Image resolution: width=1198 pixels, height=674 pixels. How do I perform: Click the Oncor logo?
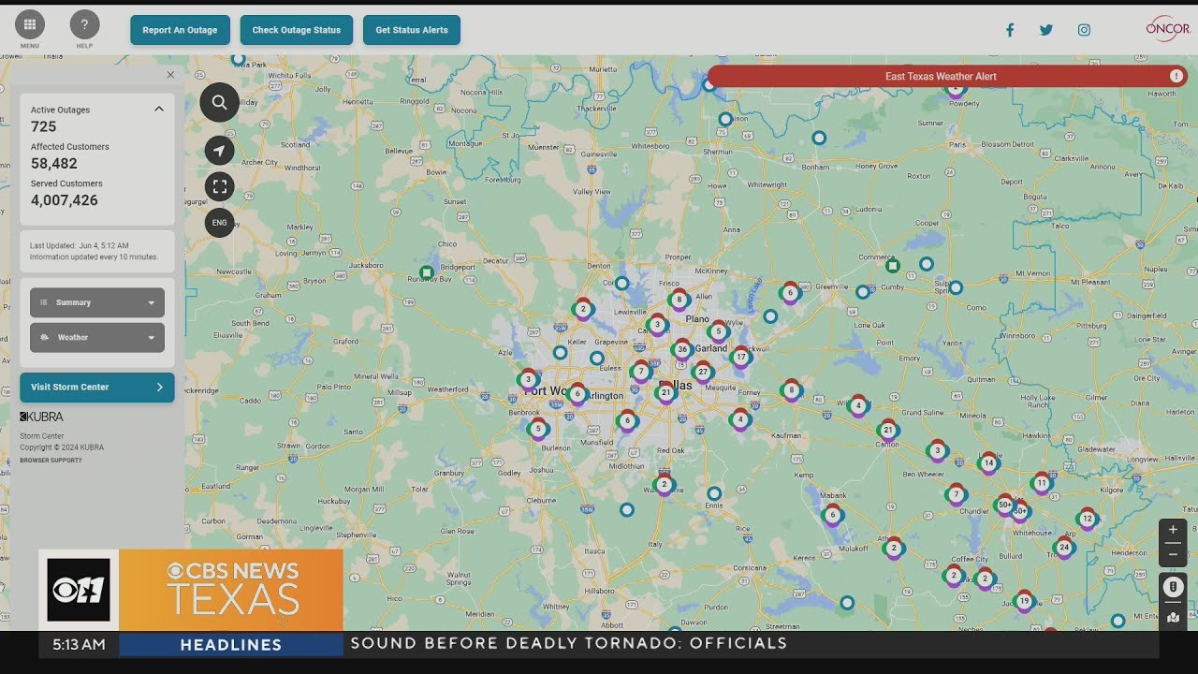(x=1167, y=28)
